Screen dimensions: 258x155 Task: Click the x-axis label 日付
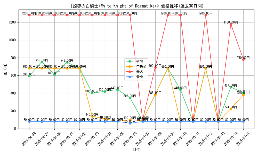click(136, 150)
